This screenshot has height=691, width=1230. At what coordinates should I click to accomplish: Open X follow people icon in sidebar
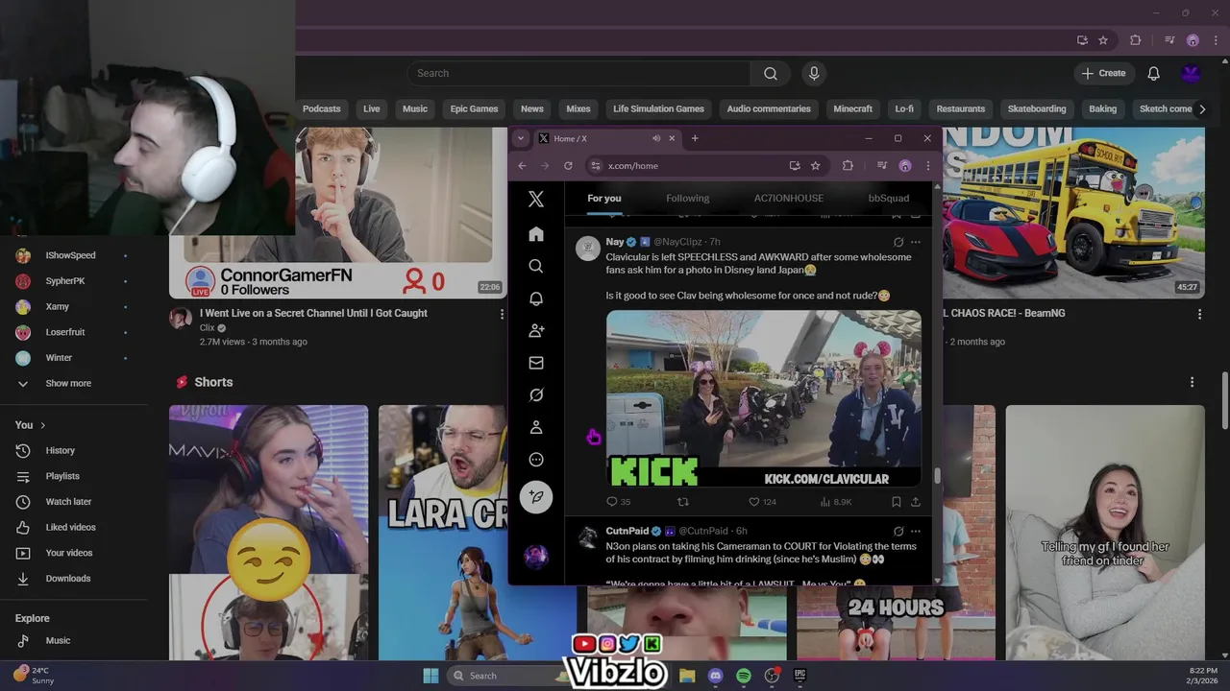pyautogui.click(x=536, y=330)
